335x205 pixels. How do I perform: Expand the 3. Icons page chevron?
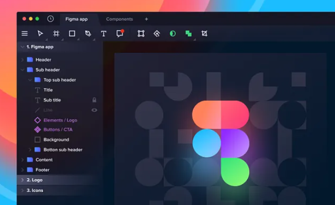[22, 190]
